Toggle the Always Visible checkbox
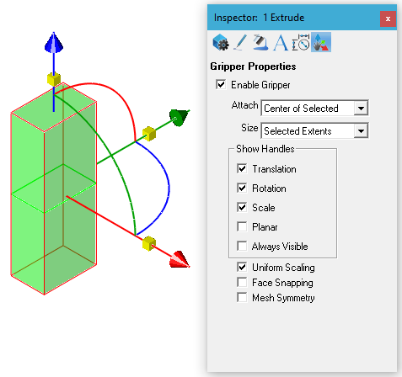 tap(242, 246)
